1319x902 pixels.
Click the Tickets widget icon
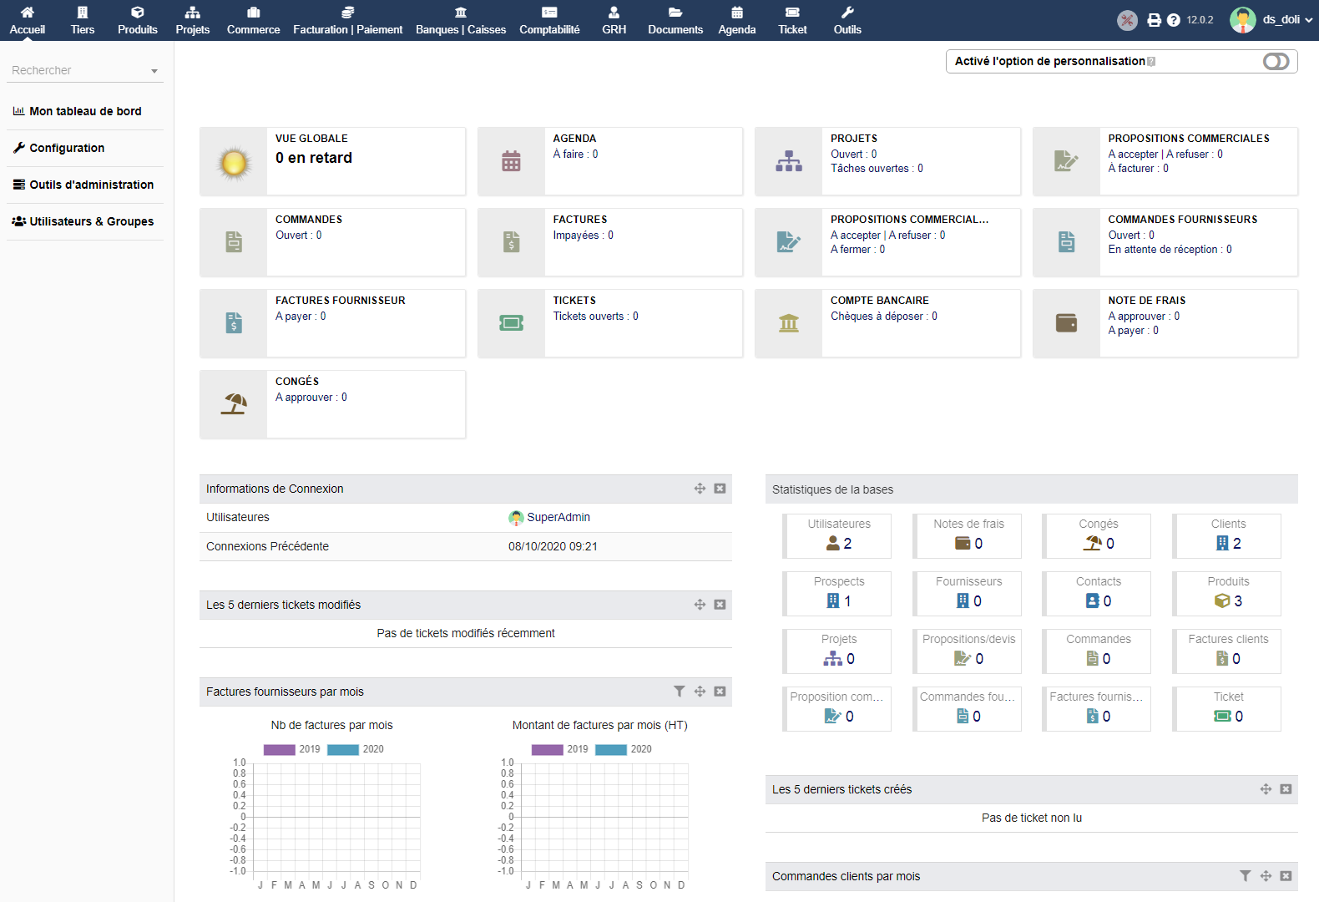511,323
